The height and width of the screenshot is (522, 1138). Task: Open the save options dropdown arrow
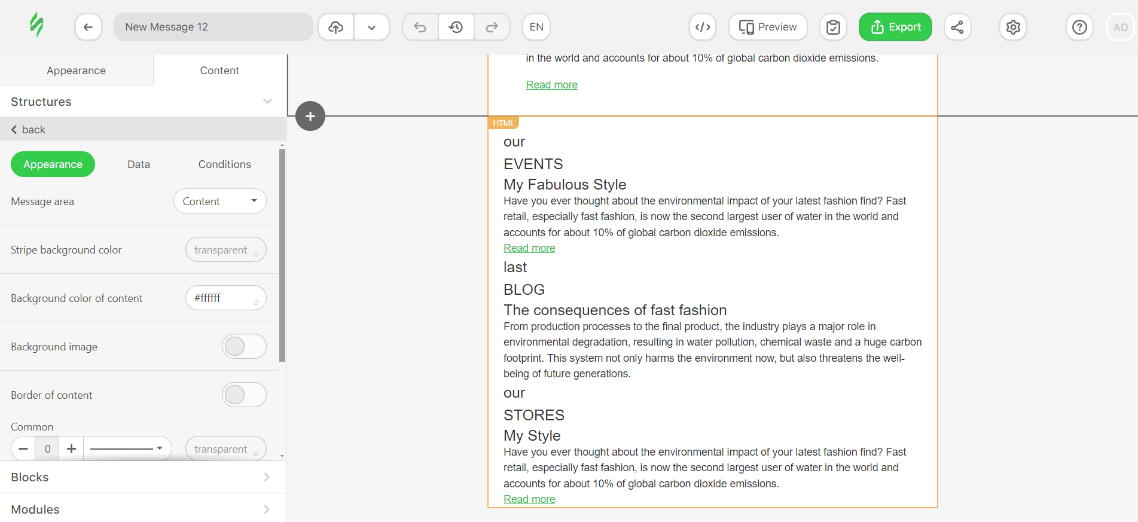[372, 27]
